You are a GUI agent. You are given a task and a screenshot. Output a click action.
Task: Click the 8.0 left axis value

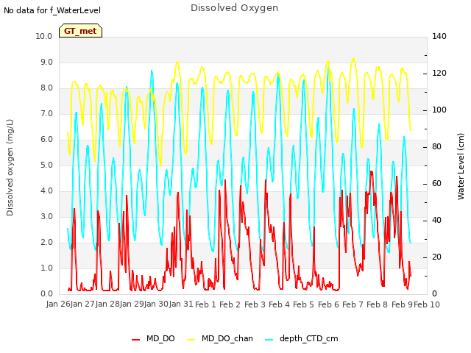(x=46, y=88)
